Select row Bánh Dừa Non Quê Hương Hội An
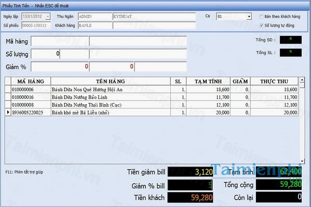 tap(152, 89)
